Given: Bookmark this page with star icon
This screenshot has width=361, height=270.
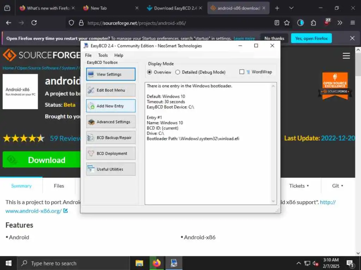Looking at the screenshot, I should (287, 23).
